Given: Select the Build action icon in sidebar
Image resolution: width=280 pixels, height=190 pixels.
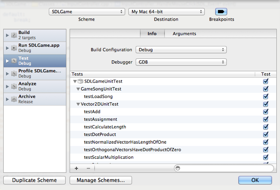Looking at the screenshot, I should coord(14,35).
